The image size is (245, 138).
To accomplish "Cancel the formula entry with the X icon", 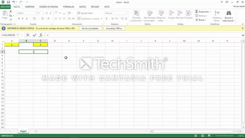I will click(x=28, y=35).
